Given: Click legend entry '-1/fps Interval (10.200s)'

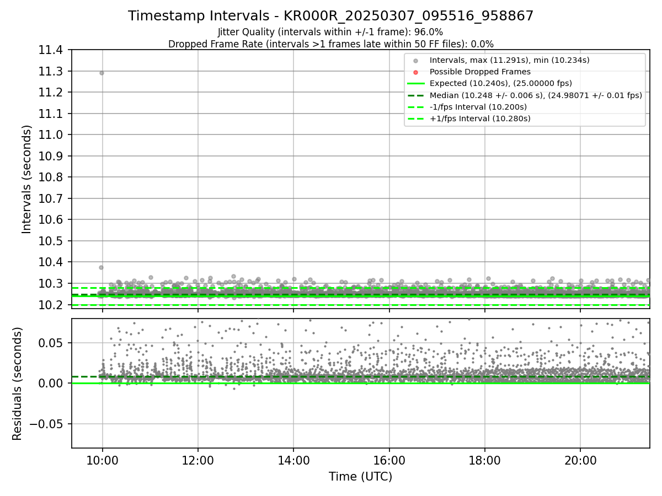Looking at the screenshot, I should click(x=478, y=106).
